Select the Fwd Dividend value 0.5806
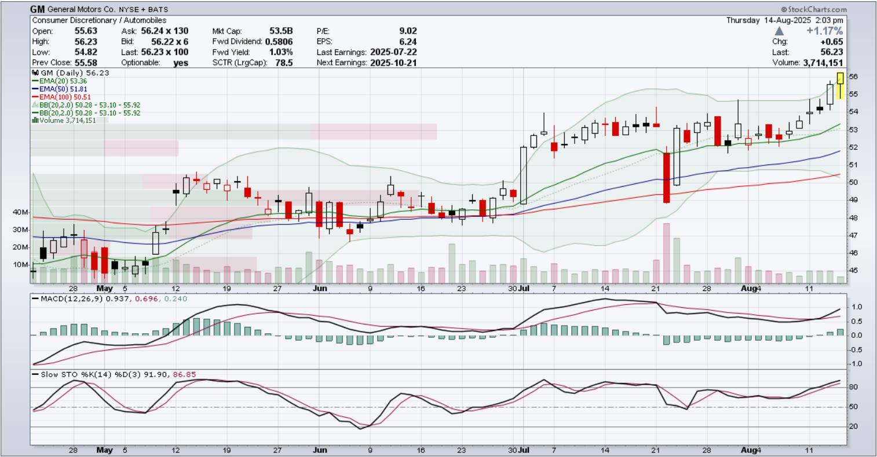Viewport: 877px width, 457px height. (x=279, y=42)
